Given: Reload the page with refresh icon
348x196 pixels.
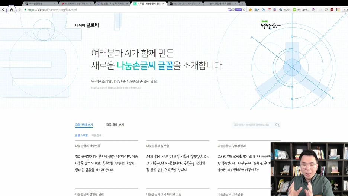Looking at the screenshot, I should coord(244,10).
